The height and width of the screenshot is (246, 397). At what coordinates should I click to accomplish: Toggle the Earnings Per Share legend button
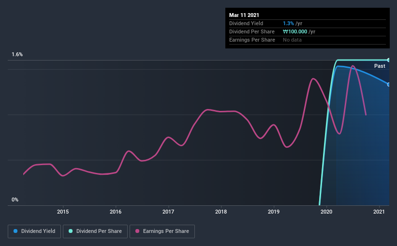pos(162,231)
